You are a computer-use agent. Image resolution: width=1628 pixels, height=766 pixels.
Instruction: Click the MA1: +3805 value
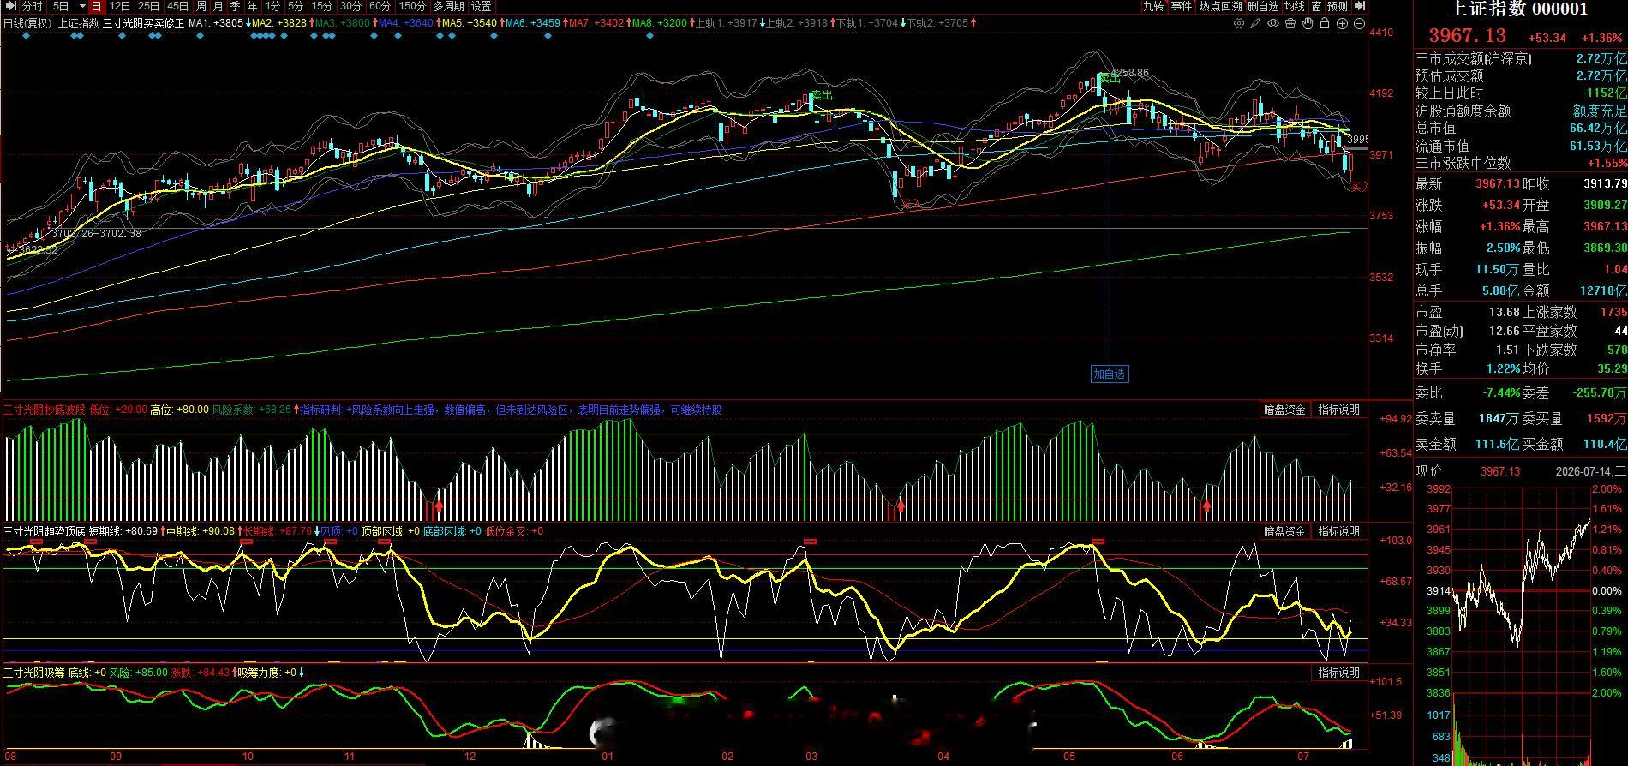216,23
